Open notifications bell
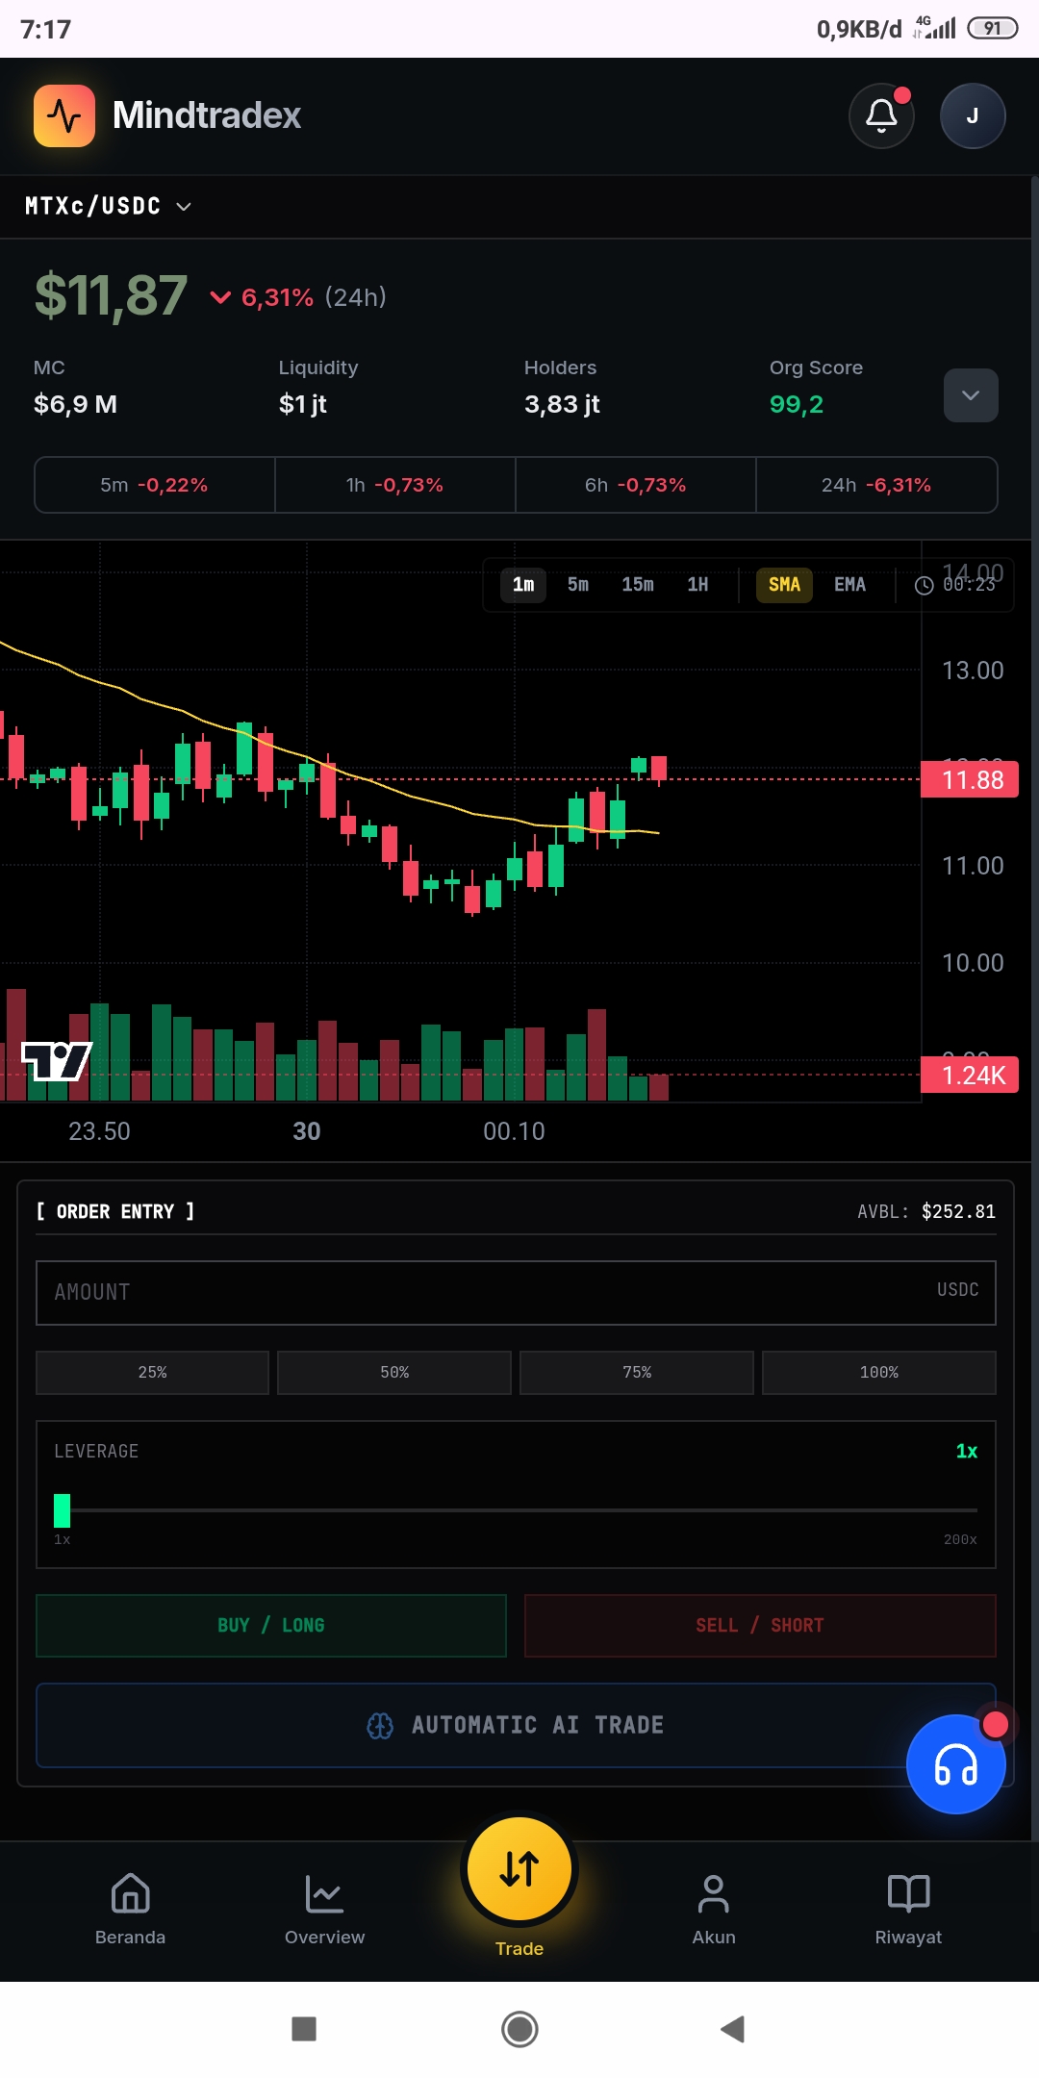This screenshot has height=2078, width=1039. 881,115
